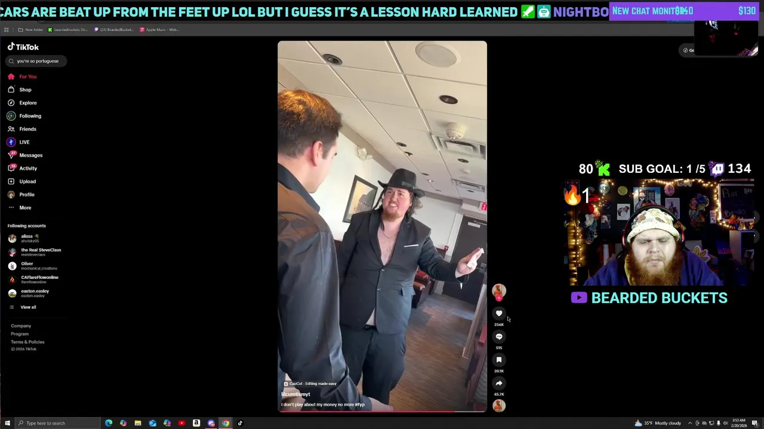
Task: Expand the More options menu
Action: pyautogui.click(x=20, y=207)
